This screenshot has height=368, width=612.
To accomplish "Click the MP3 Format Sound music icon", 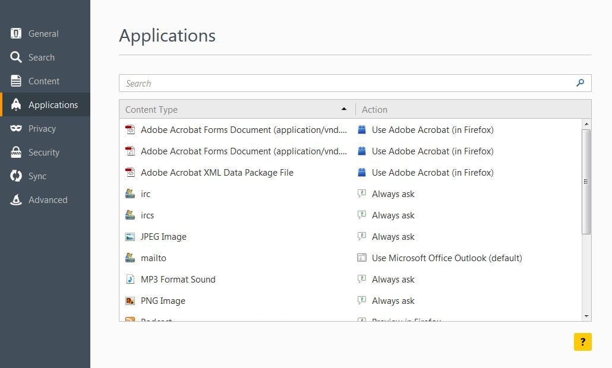I will 130,279.
